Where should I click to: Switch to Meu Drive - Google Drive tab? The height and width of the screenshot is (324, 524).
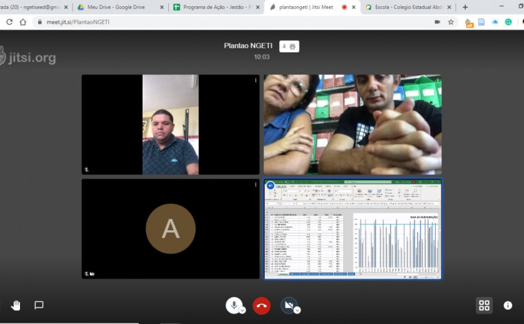click(x=118, y=7)
